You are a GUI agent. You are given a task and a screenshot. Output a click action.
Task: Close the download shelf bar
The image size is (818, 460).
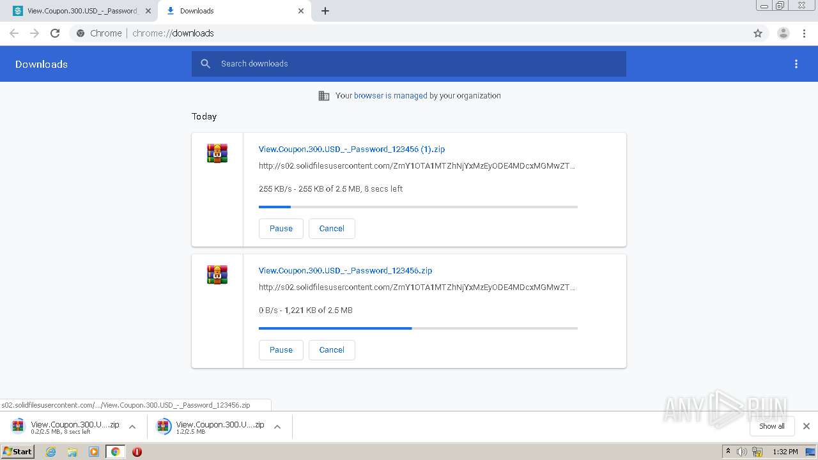(x=806, y=426)
